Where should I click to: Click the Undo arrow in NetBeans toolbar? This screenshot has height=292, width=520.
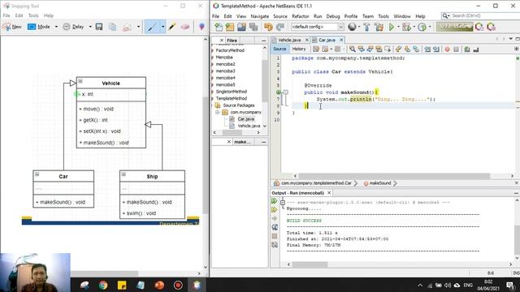coord(268,27)
